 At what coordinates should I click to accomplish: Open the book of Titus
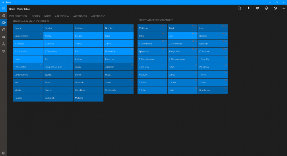pyautogui.click(x=183, y=67)
